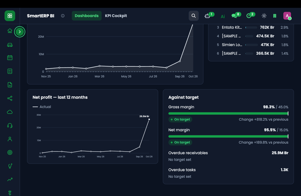Viewport: 301px width, 196px height.
Task: Go to Home in the sidebar
Action: (10, 31)
